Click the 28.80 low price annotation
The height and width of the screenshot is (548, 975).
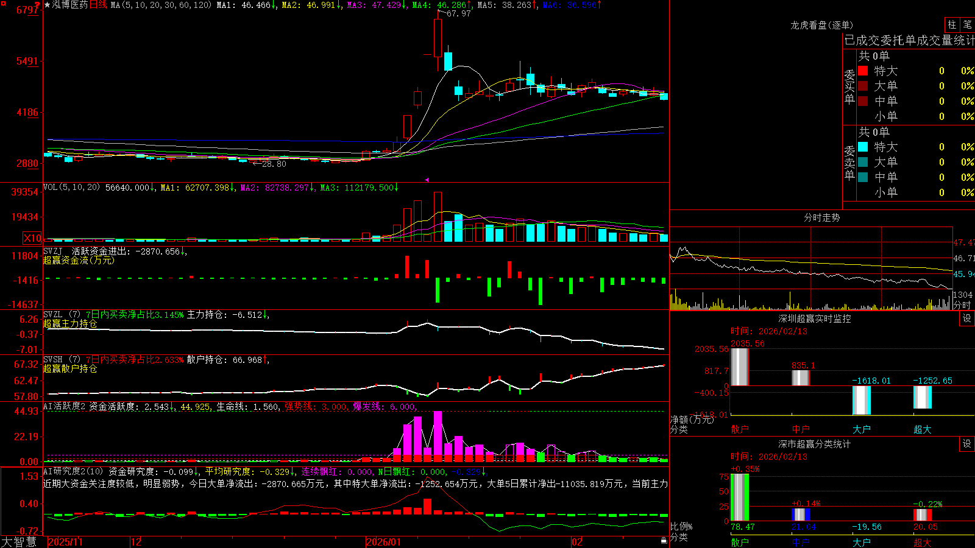click(274, 164)
